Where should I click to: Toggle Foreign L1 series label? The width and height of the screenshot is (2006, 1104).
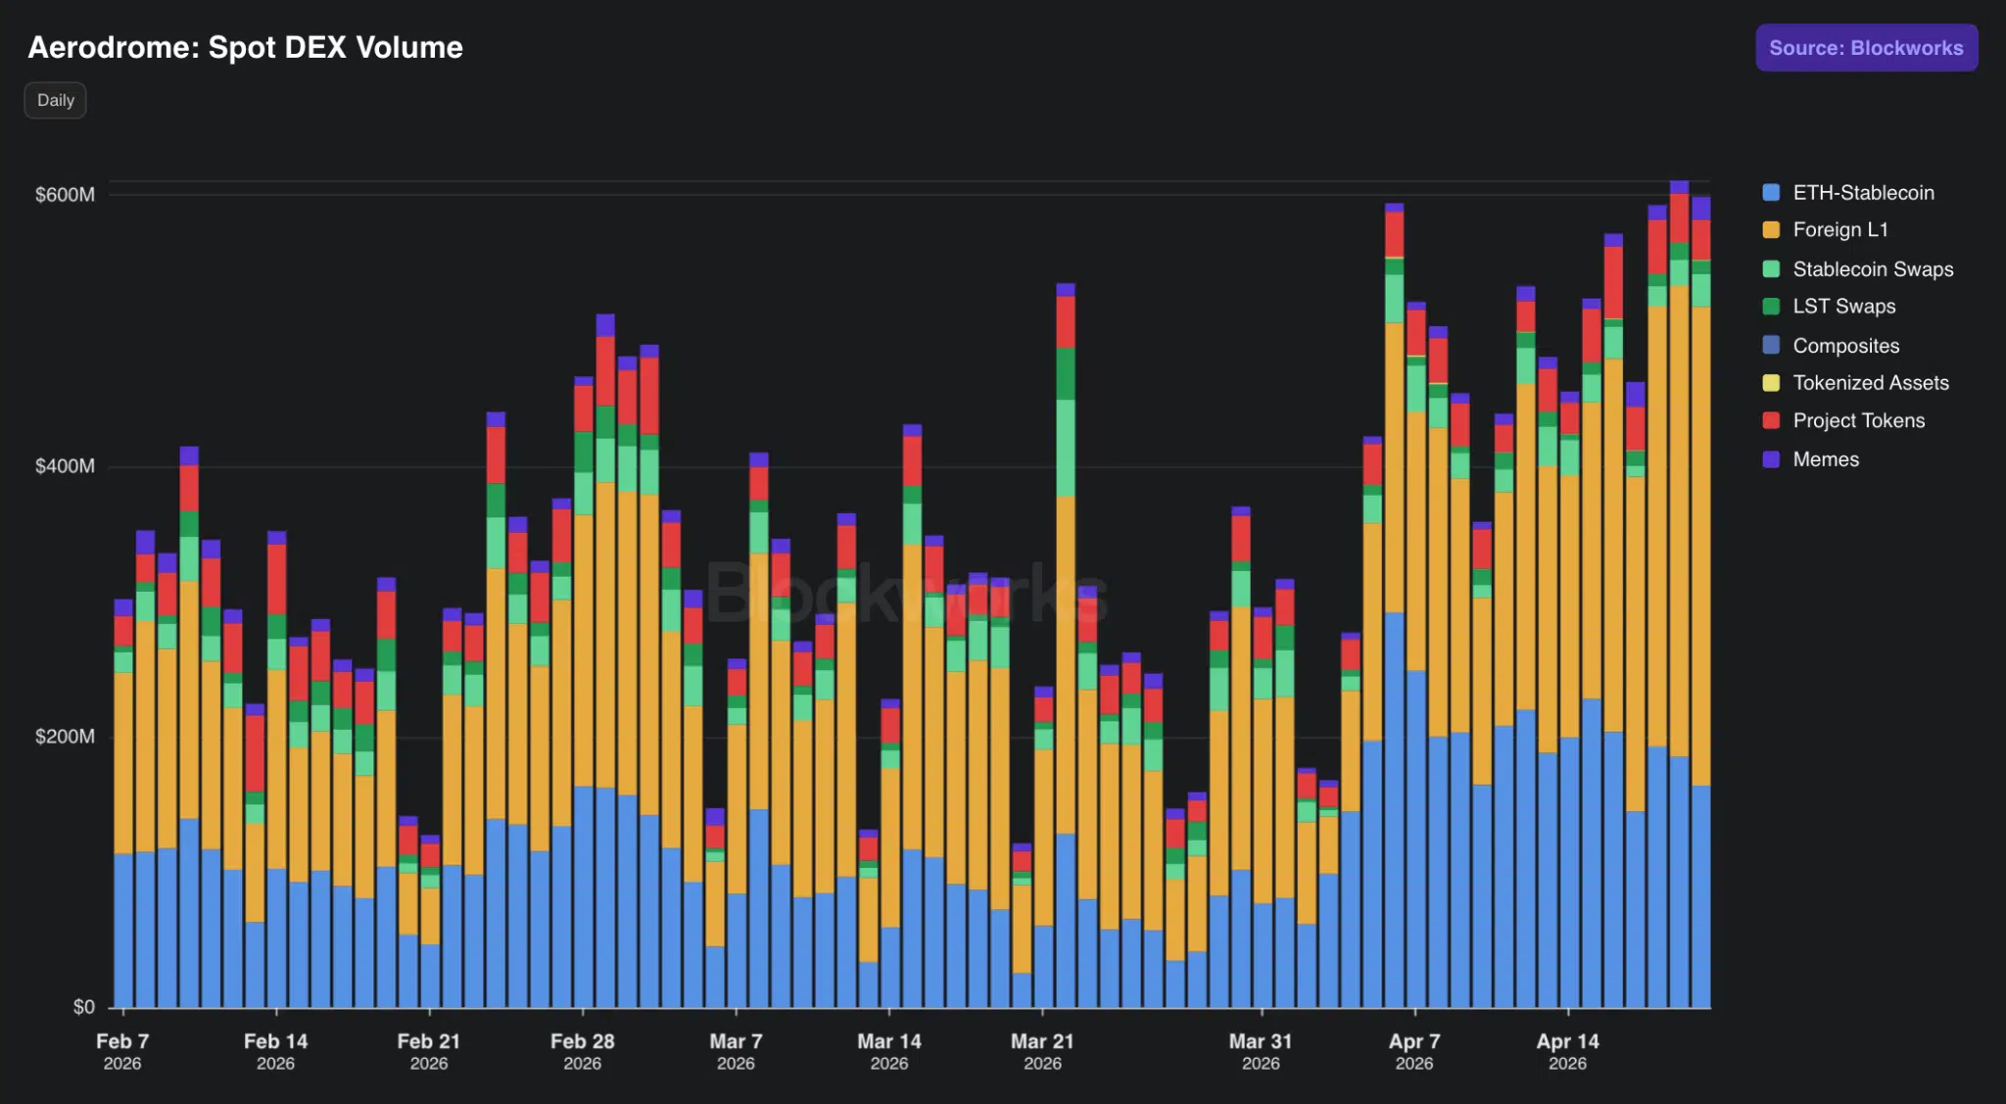pos(1839,230)
